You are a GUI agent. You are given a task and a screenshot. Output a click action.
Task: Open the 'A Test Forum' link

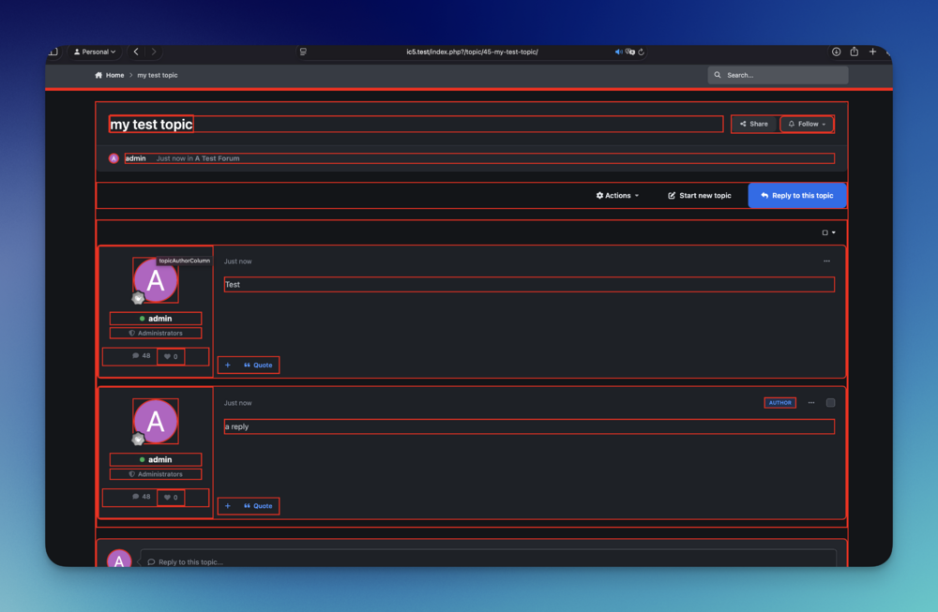coord(218,158)
